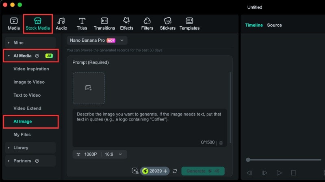The image size is (325, 182).
Task: Click the preview playback progress slider
Action: 284,160
